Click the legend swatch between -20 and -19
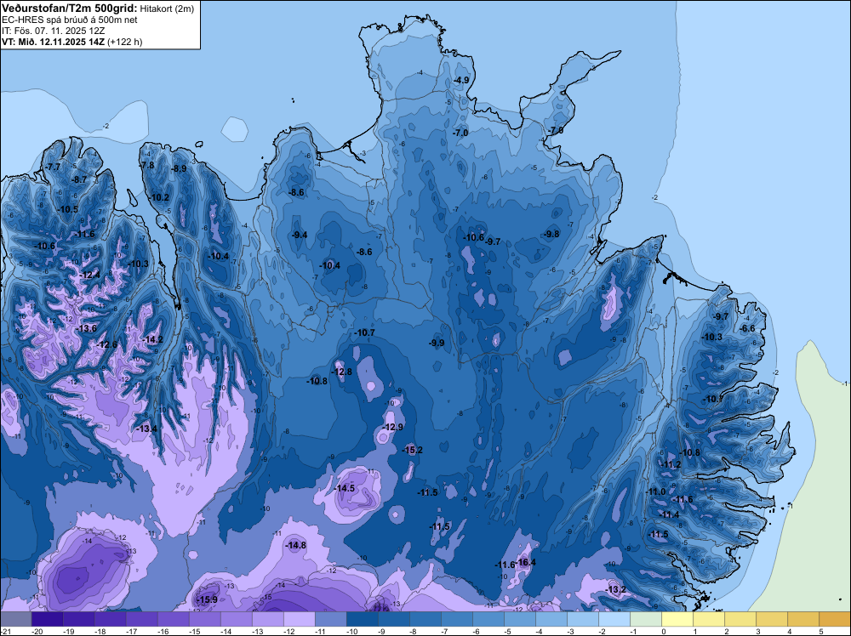Screen dimensions: 851x636 47,619
